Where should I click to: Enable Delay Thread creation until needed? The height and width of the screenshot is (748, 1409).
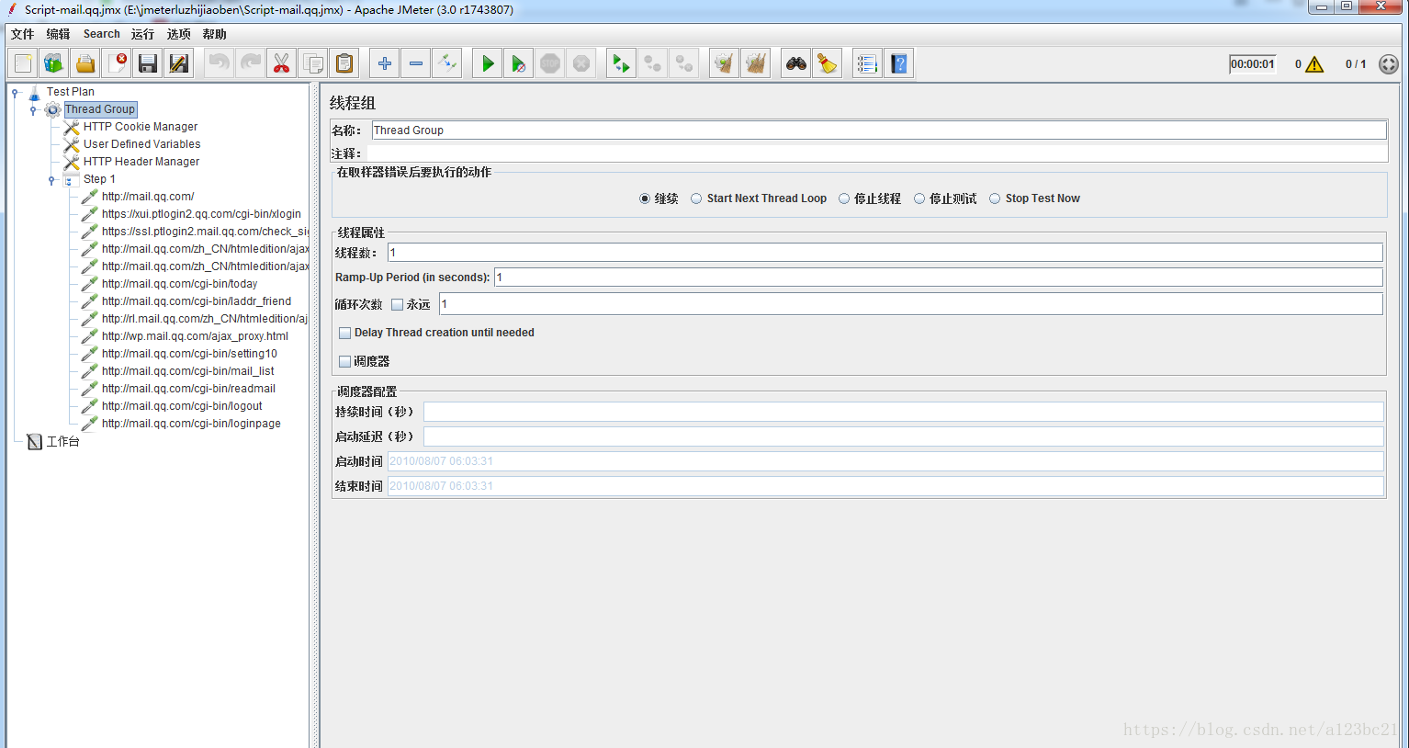[x=345, y=333]
